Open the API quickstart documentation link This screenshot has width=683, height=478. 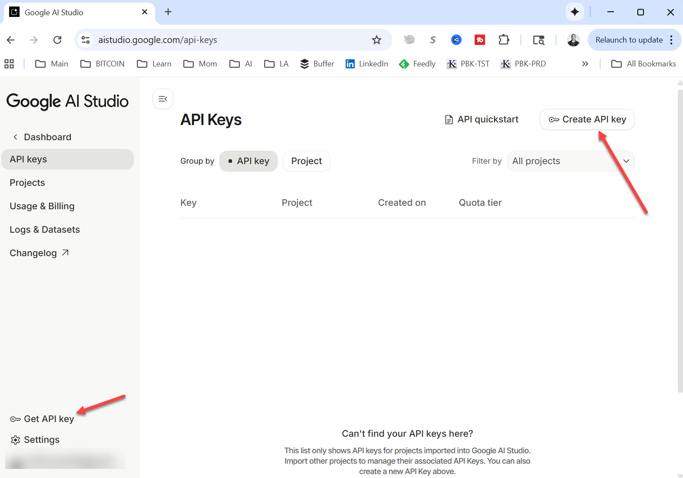coord(482,119)
